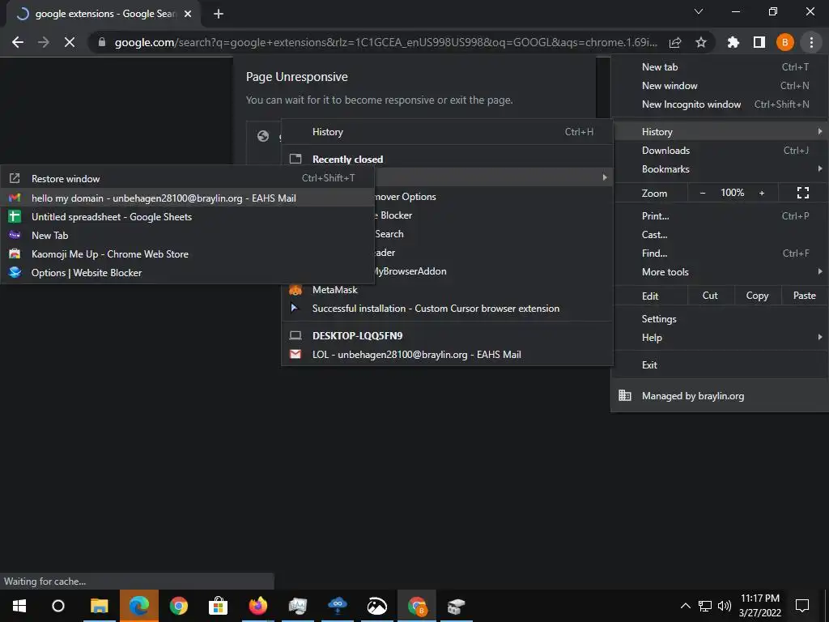Image resolution: width=829 pixels, height=622 pixels.
Task: Click Exit in the Chrome menu
Action: tap(720, 365)
